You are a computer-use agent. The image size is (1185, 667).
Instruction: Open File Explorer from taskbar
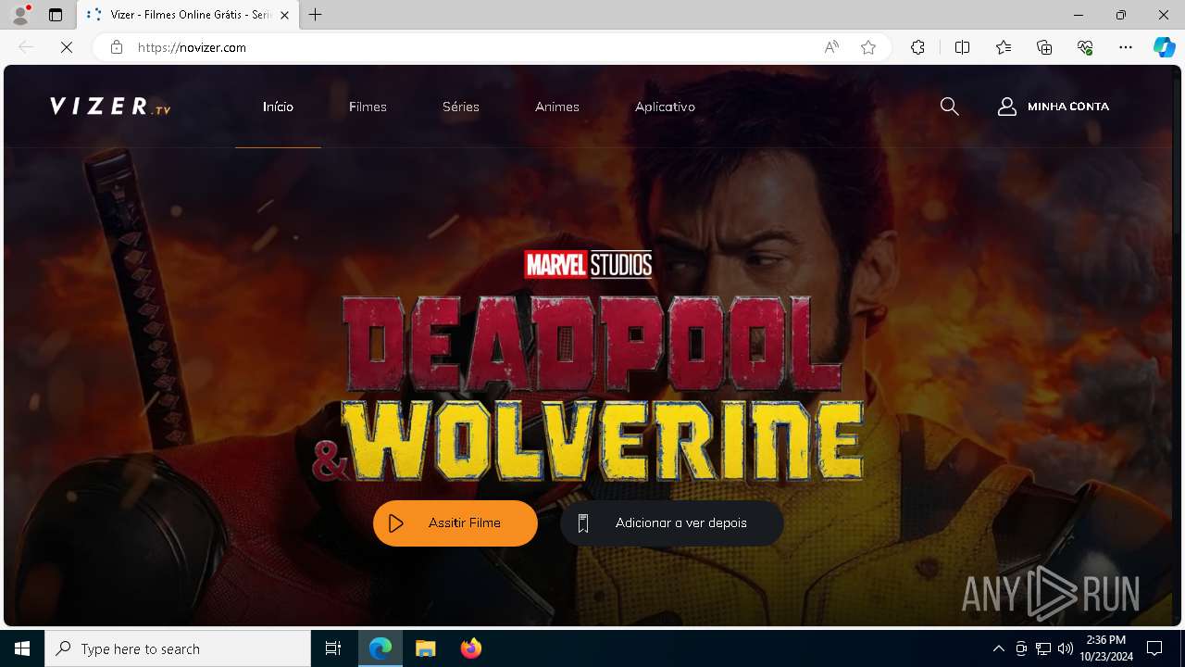426,648
